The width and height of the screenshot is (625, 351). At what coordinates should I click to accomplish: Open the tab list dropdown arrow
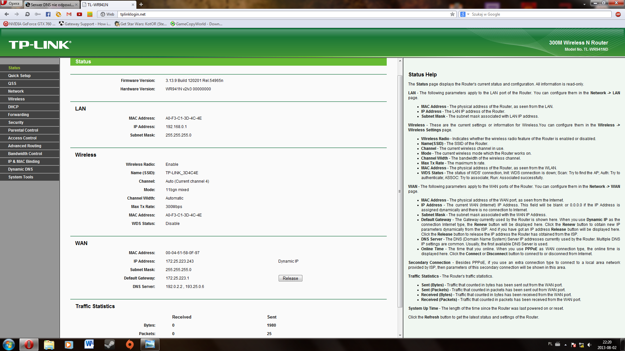click(x=584, y=5)
